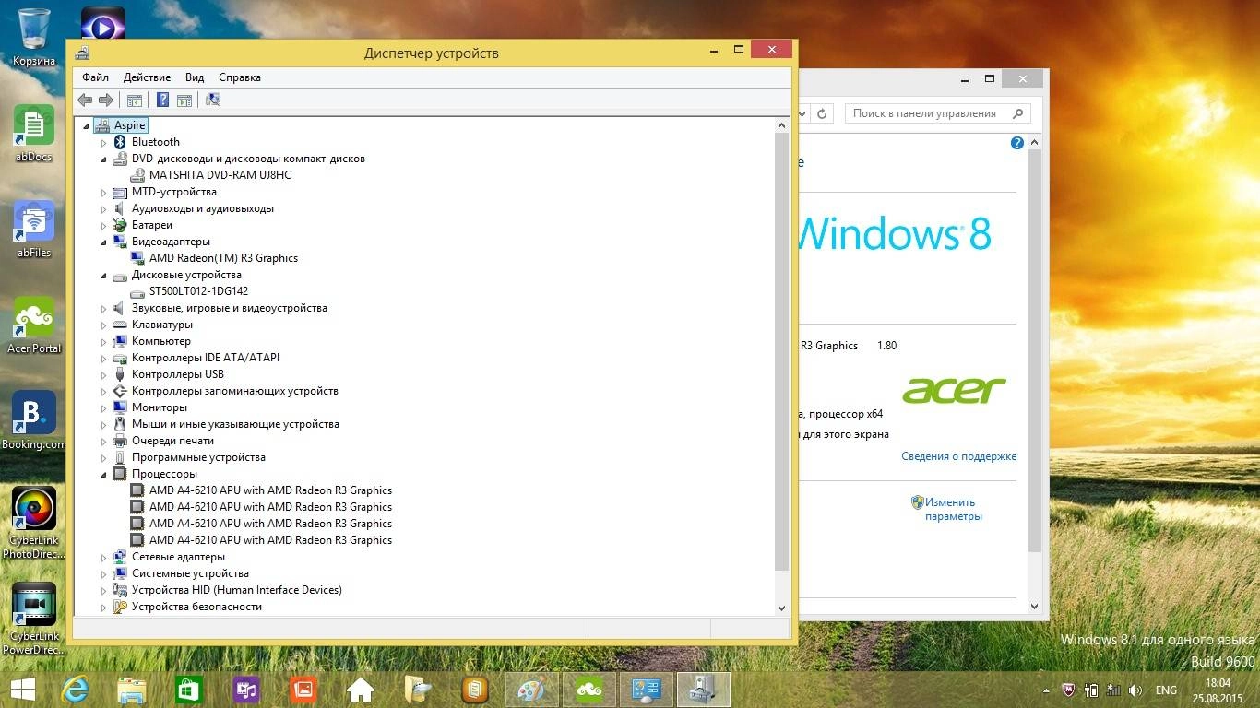1260x708 pixels.
Task: Open Корзина recycle bin on desktop
Action: pyautogui.click(x=33, y=37)
